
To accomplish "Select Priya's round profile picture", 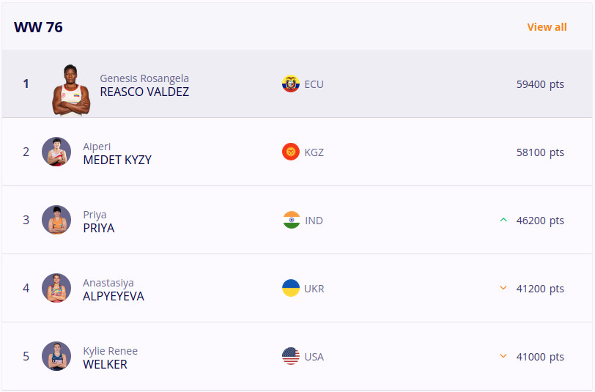I will [x=56, y=220].
